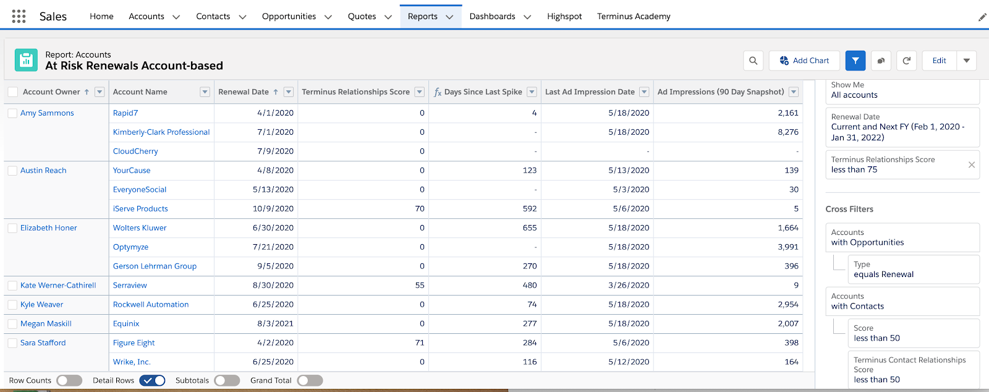The width and height of the screenshot is (989, 392).
Task: Check the box for Kate Werner-Cathirell
Action: tap(12, 286)
